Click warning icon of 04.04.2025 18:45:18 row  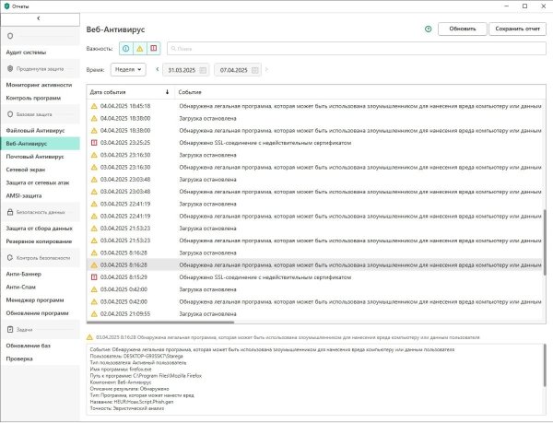click(94, 106)
